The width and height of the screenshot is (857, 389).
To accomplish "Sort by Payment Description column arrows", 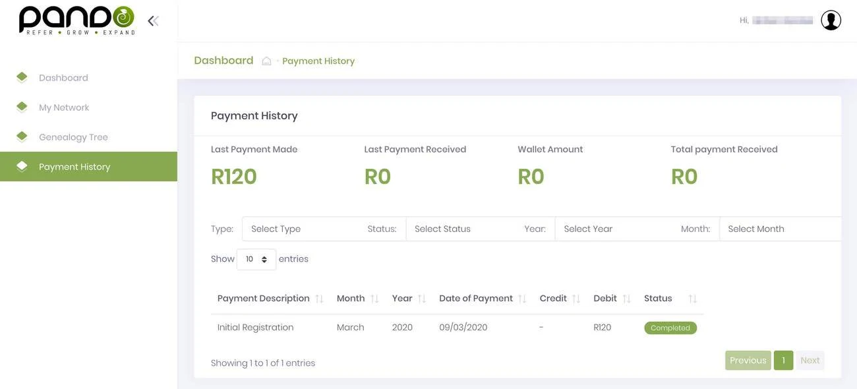I will pyautogui.click(x=319, y=299).
